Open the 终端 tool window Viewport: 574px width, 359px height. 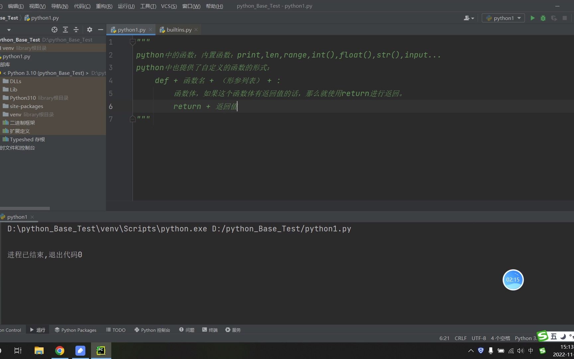[209, 330]
